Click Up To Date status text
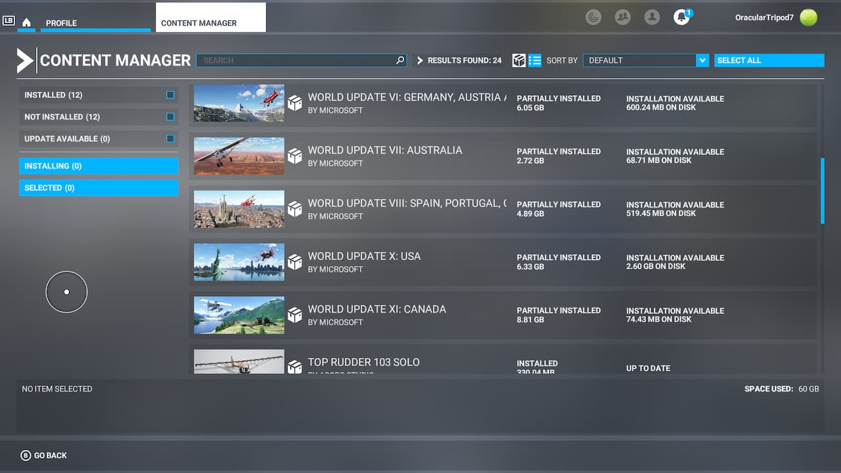The image size is (841, 473). 648,369
